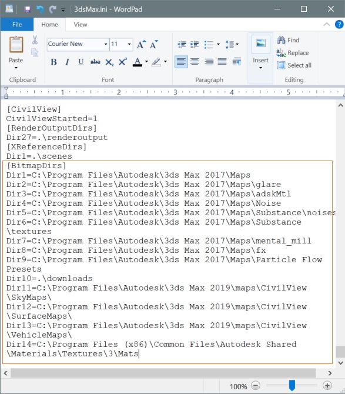Image resolution: width=345 pixels, height=394 pixels.
Task: Click Replace in the Editing group
Action: 293,53
